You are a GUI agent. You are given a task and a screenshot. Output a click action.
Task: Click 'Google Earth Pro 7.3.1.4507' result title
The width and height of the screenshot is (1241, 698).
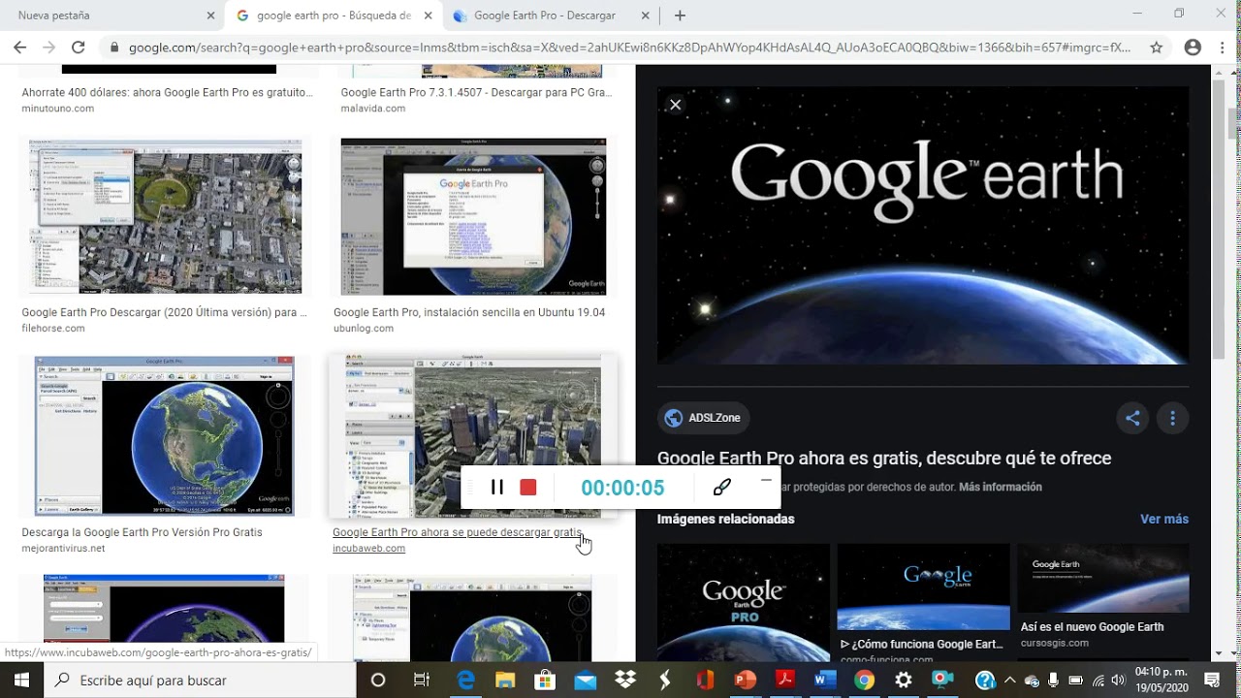tap(476, 93)
